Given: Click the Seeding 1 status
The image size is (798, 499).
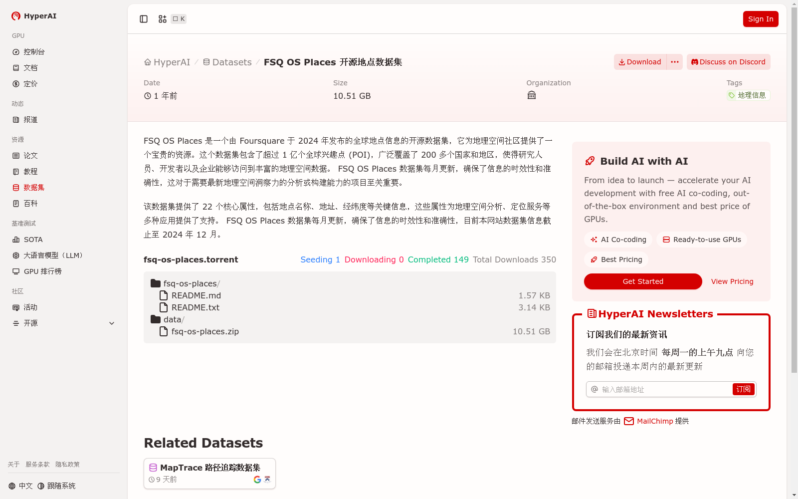Looking at the screenshot, I should tap(320, 259).
